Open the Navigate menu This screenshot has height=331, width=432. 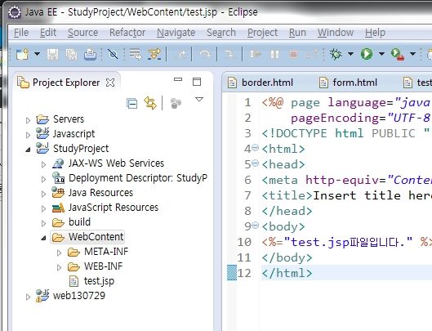coord(176,33)
